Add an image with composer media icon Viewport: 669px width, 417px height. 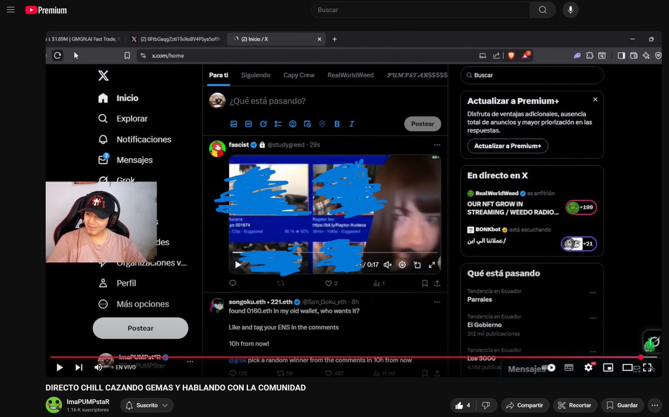[234, 124]
